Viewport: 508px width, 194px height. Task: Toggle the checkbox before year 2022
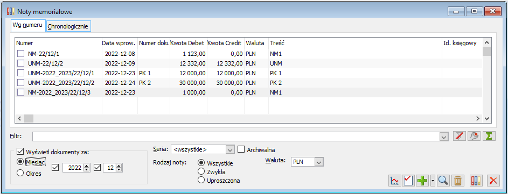point(55,168)
